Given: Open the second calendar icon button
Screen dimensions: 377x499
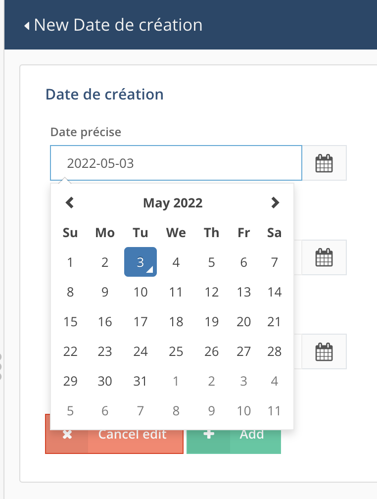Looking at the screenshot, I should [324, 257].
